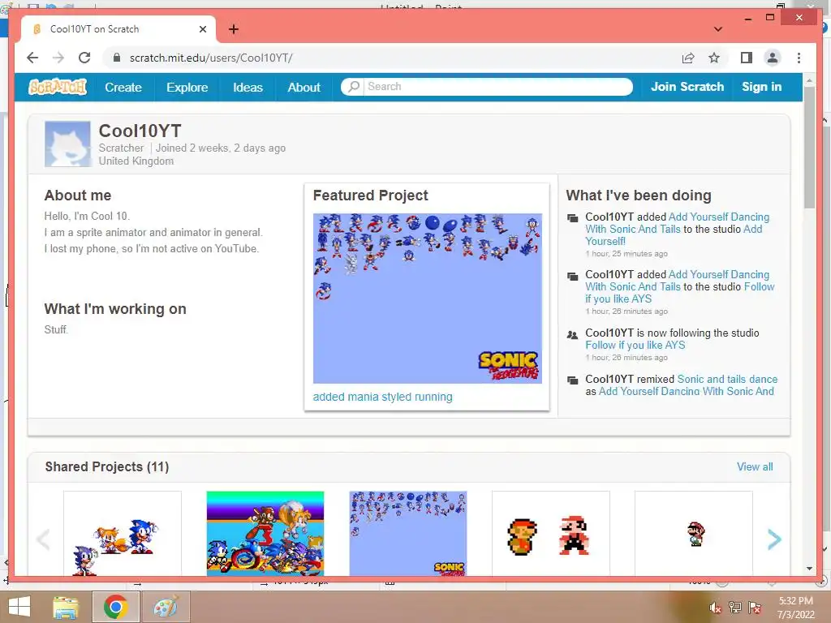Click the Chrome taskbar icon
The image size is (831, 623).
(x=115, y=607)
